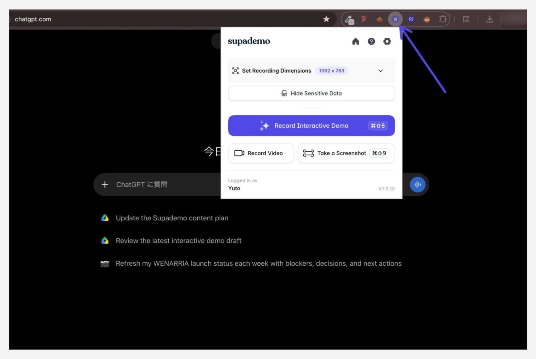
Task: Click Take a Screenshot button
Action: [x=346, y=153]
